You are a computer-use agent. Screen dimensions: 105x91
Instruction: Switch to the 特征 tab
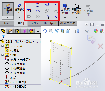click(x=7, y=23)
